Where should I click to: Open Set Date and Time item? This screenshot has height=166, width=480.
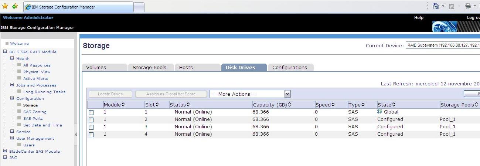42,125
